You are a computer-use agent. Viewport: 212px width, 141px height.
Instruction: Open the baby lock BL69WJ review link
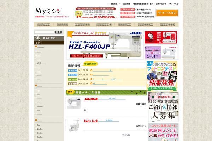click(109, 121)
